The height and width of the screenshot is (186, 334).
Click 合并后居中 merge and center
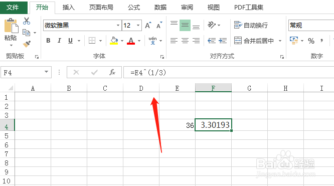[254, 41]
